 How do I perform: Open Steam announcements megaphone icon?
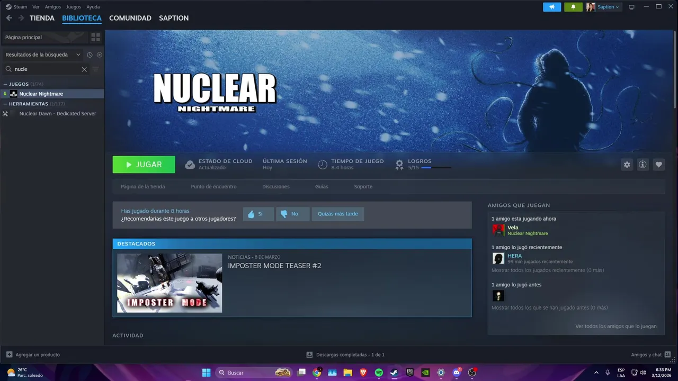tap(552, 7)
